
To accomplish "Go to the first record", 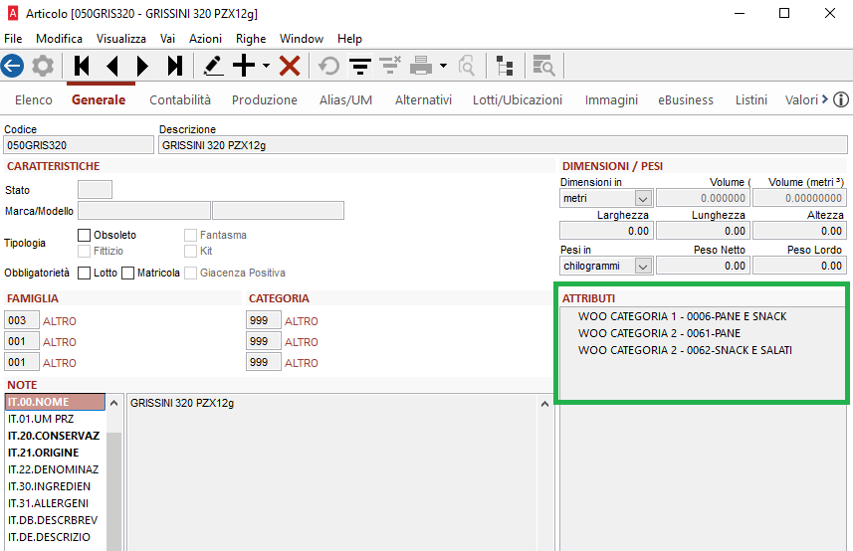I will click(x=82, y=66).
